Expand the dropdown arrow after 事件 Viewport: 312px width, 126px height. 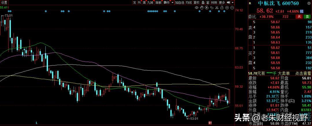pos(172,2)
